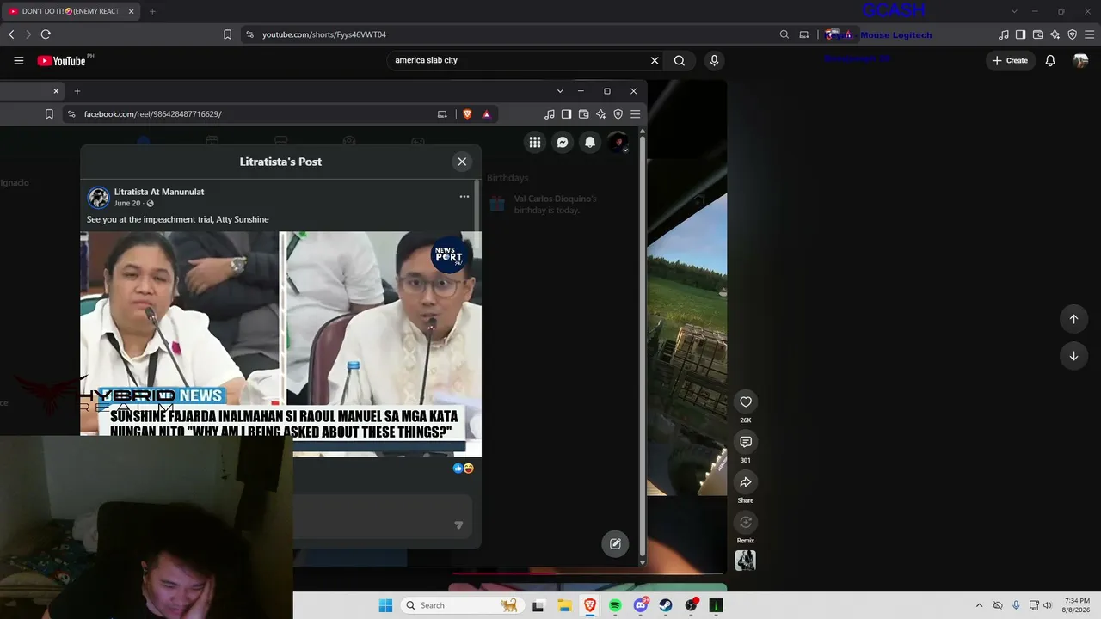Open the post video thumbnail of Sunshine Fajarda
Viewport: 1101px width, 619px height.
tap(280, 344)
